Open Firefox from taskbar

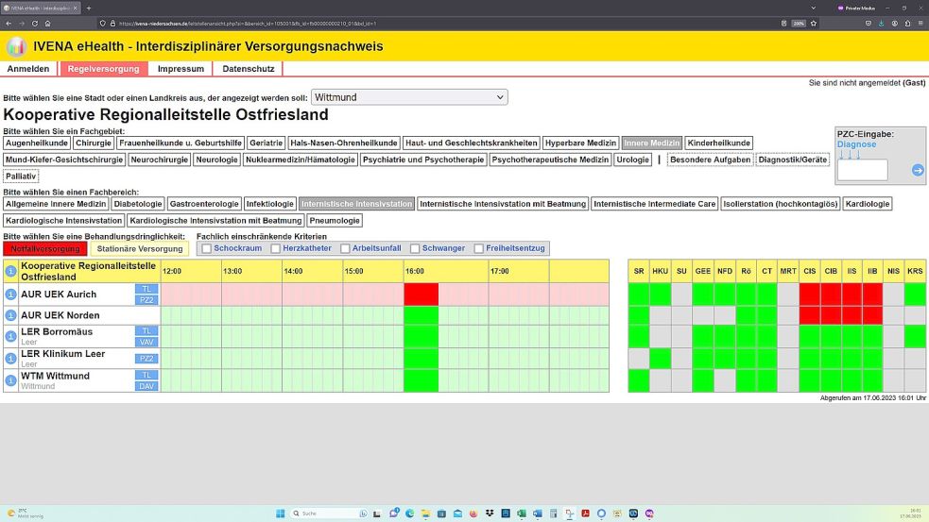(473, 514)
